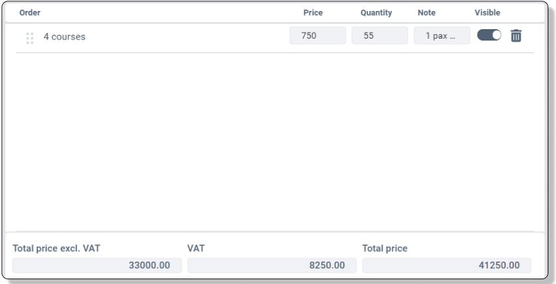Image resolution: width=556 pixels, height=284 pixels.
Task: Toggle visibility of the 4 courses item
Action: (490, 36)
